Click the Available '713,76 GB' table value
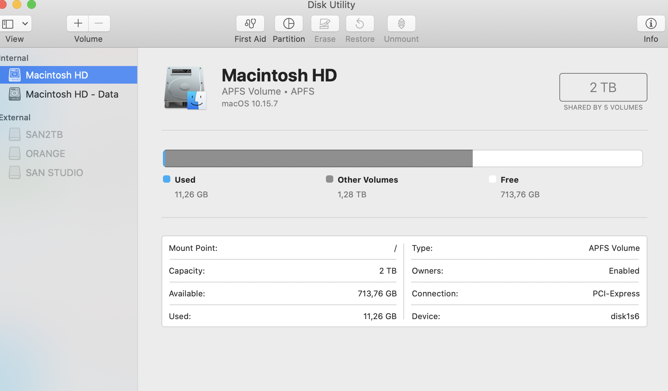668x391 pixels. (x=377, y=293)
